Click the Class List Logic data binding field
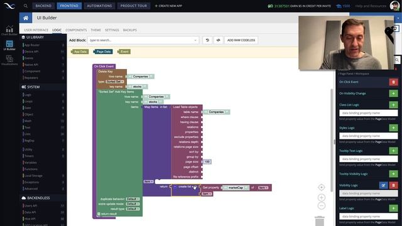Screen dimensions: 402x226 [369, 113]
